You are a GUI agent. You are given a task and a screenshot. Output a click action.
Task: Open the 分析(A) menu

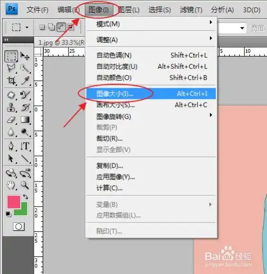pyautogui.click(x=222, y=10)
